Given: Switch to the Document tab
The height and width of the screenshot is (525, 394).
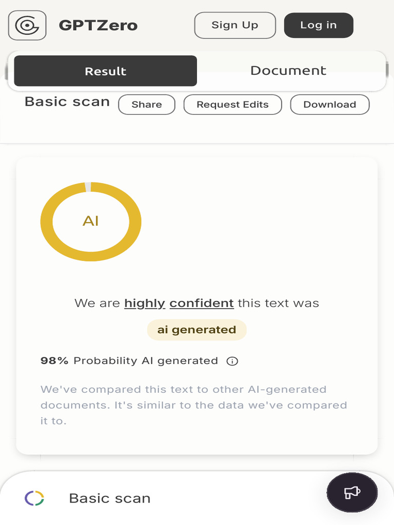Looking at the screenshot, I should [x=288, y=71].
